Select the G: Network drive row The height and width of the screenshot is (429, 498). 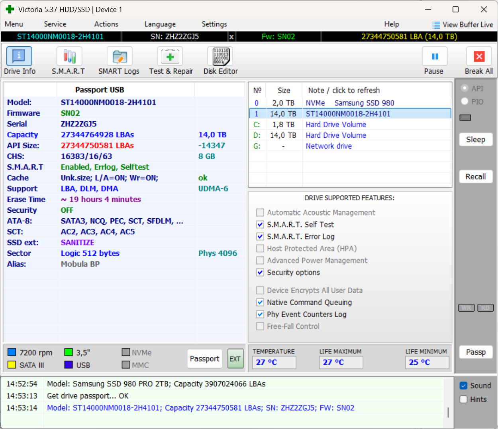pos(350,146)
